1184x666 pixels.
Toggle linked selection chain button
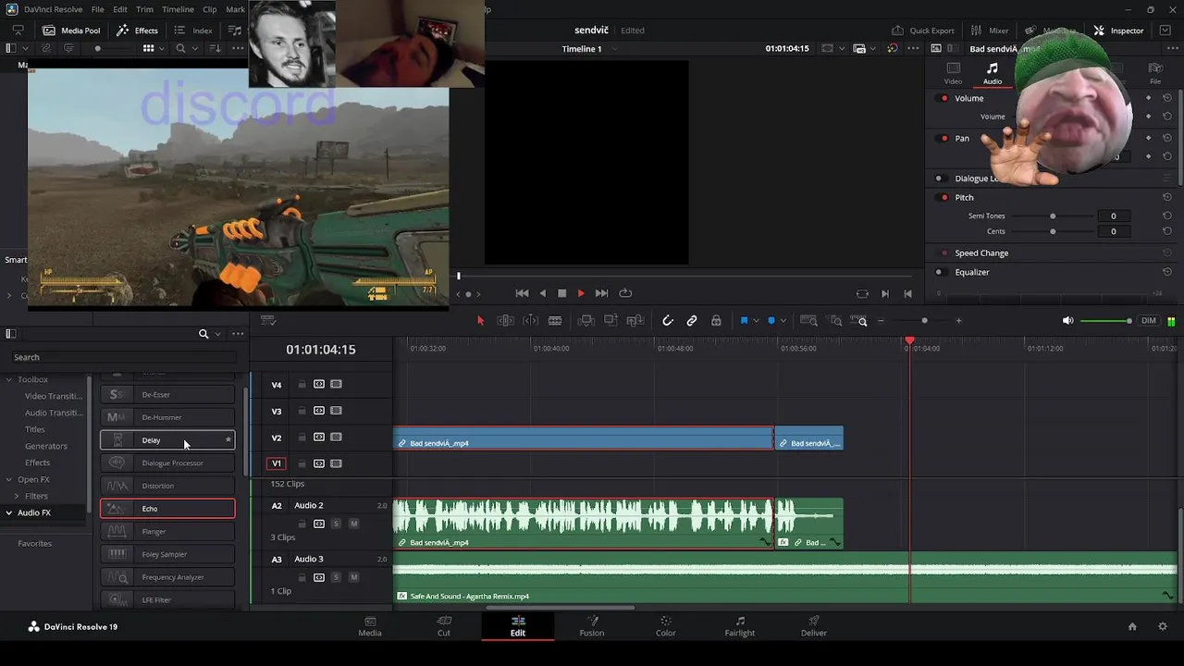[x=692, y=321]
